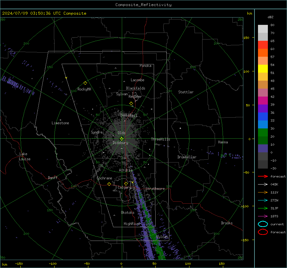This screenshot has width=287, height=268.
Task: Select the red 65-60 dBZ swatch
Action: [x=263, y=45]
